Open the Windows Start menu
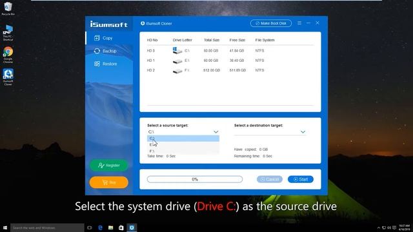Screen dimensions: 413x232 (5, 227)
